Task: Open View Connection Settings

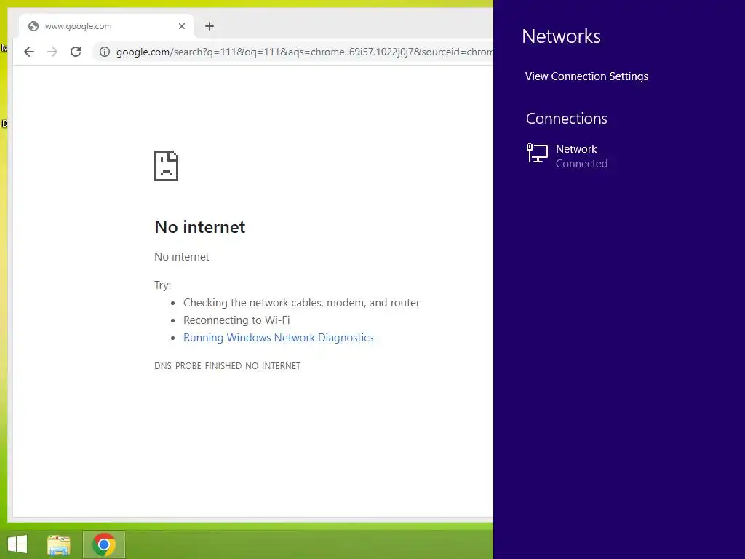Action: tap(586, 76)
